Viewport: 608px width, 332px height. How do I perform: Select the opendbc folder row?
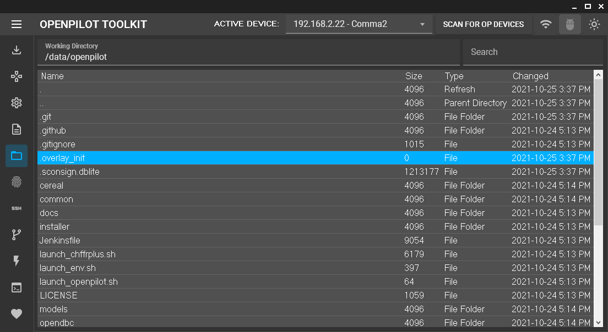(315, 322)
